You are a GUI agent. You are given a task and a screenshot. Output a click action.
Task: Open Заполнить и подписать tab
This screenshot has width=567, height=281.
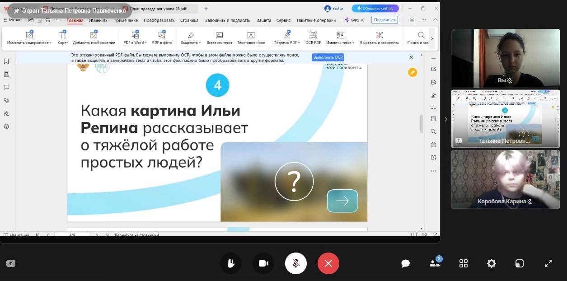click(228, 20)
